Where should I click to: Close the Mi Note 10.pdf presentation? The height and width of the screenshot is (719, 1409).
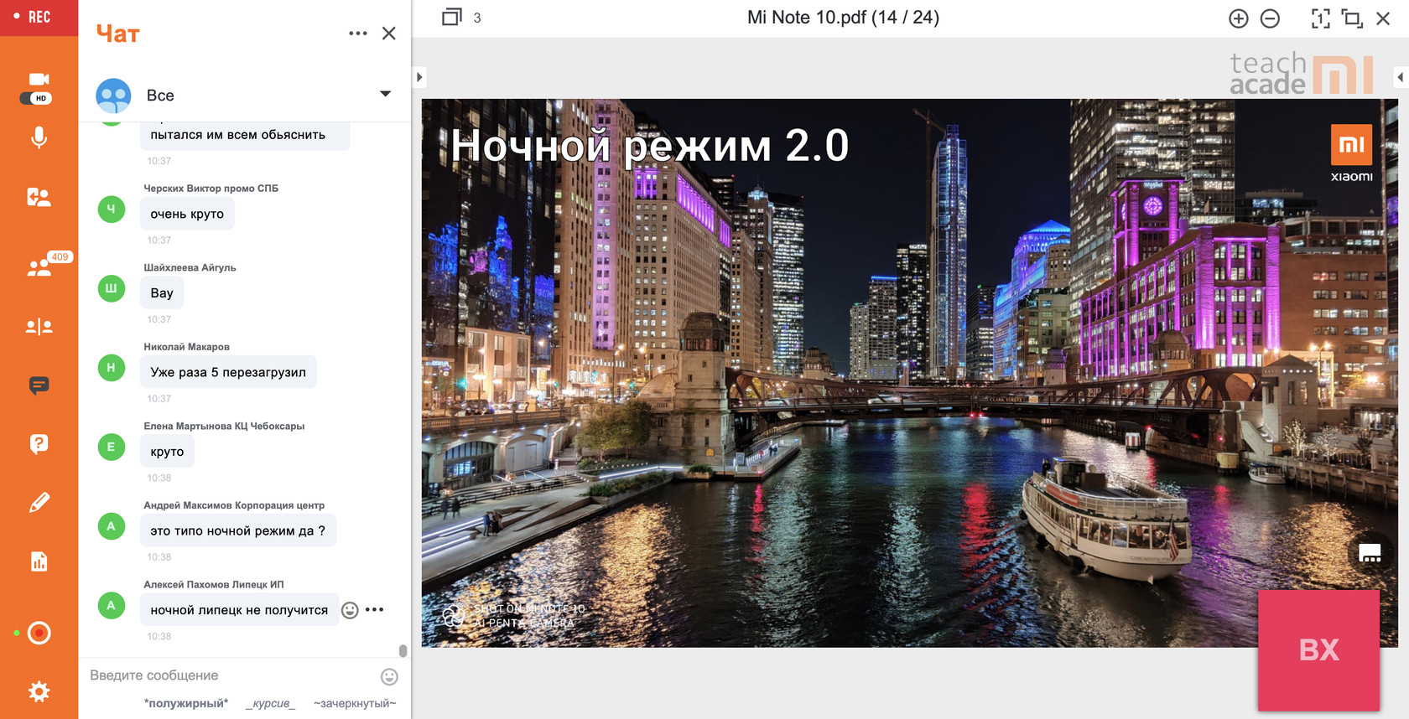coord(1383,18)
